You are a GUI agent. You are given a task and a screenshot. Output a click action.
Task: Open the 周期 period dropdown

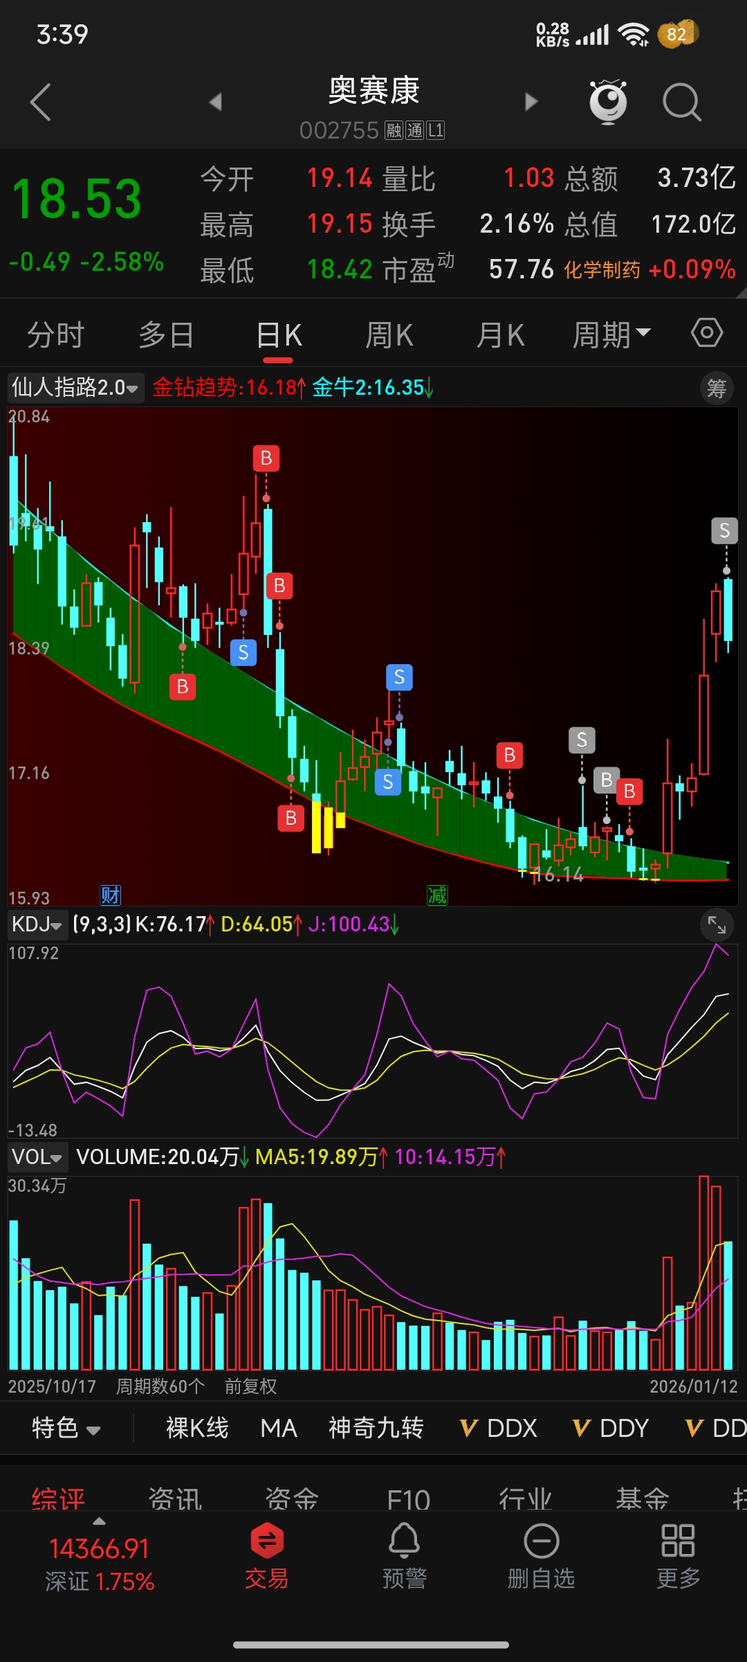(611, 335)
